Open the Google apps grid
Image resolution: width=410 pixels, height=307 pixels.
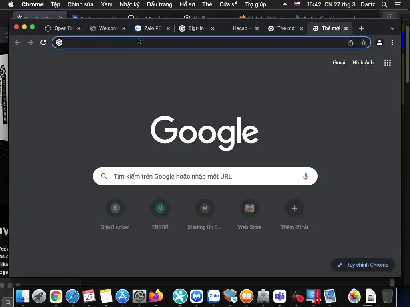[388, 63]
